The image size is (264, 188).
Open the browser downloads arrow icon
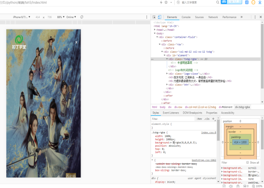point(260,3)
